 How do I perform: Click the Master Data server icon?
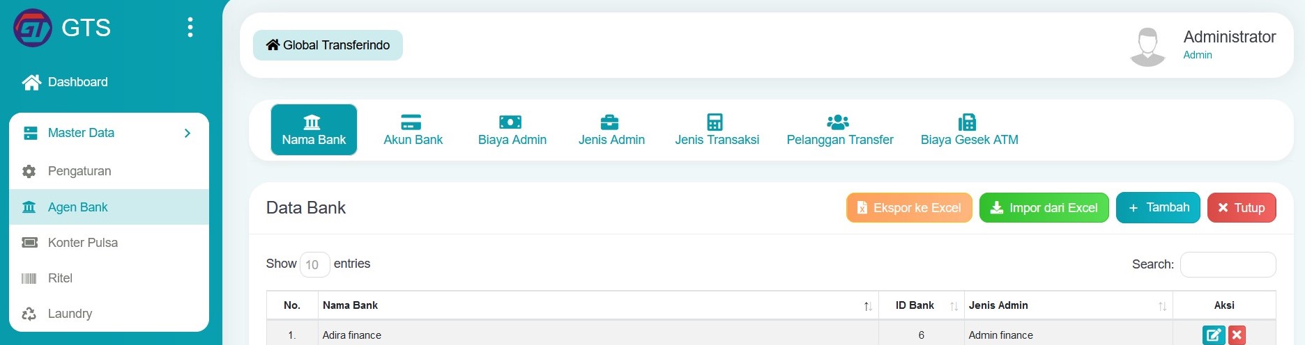coord(30,133)
